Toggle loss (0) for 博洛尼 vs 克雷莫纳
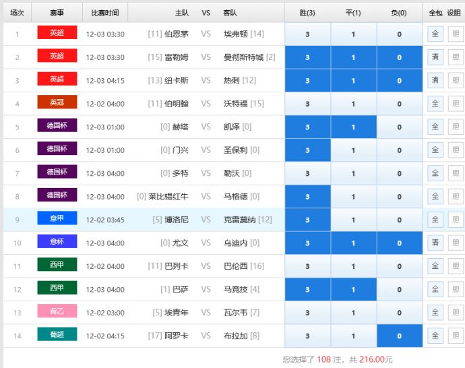This screenshot has height=368, width=465. click(399, 220)
